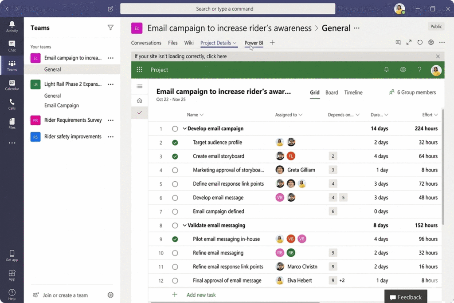Open the App store icon
454x303 pixels.
pos(12,275)
